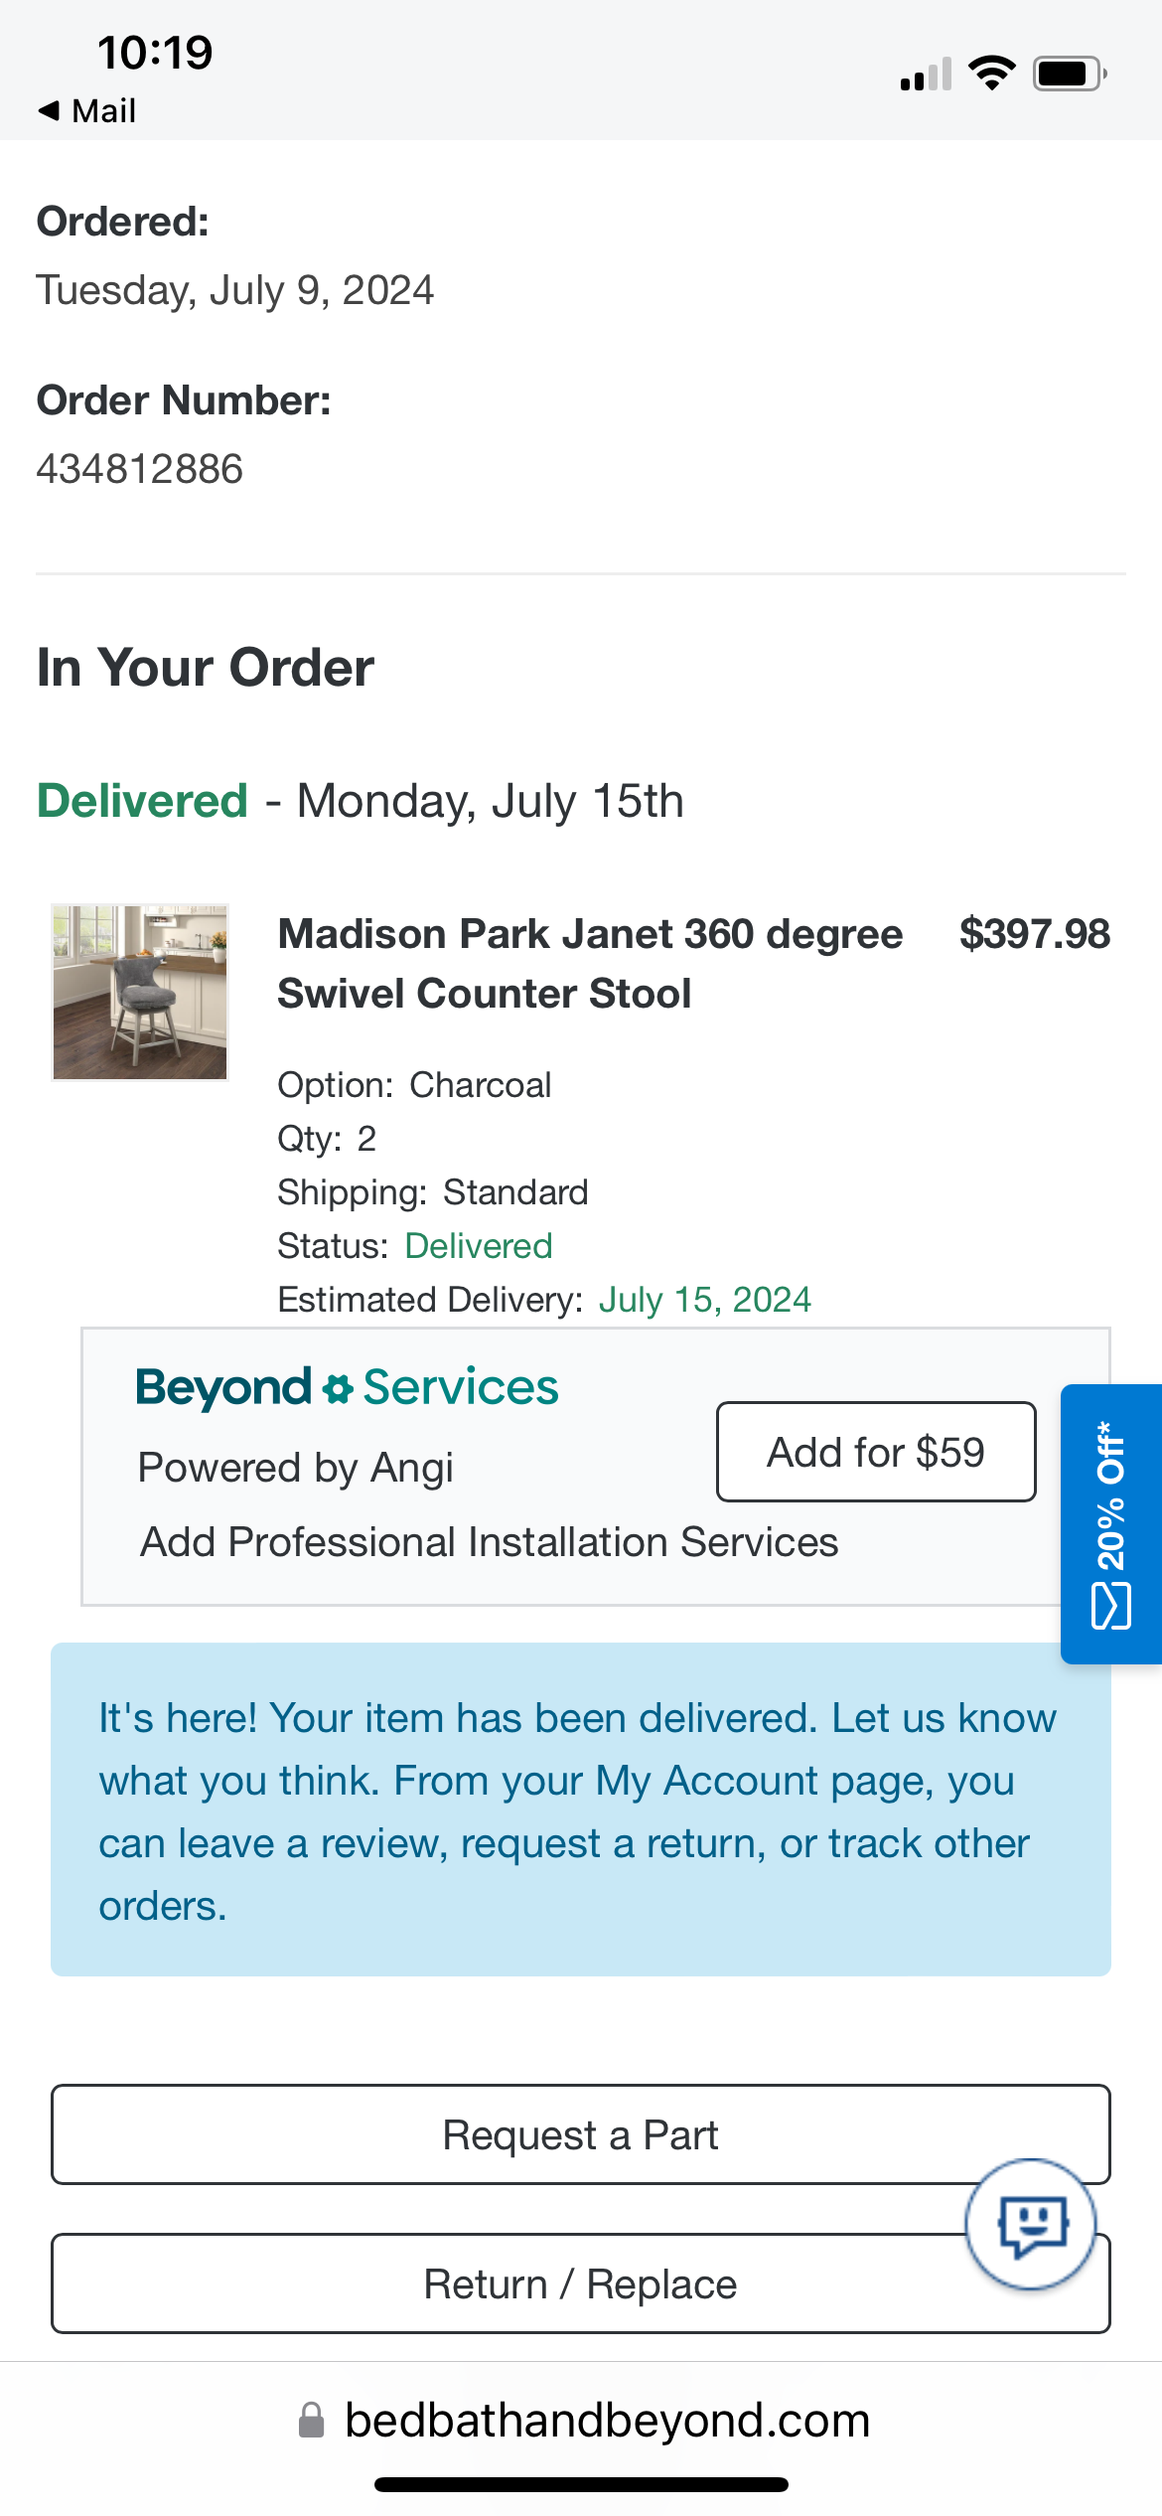Image resolution: width=1162 pixels, height=2516 pixels.
Task: Tap the Mail return label
Action: (x=104, y=110)
